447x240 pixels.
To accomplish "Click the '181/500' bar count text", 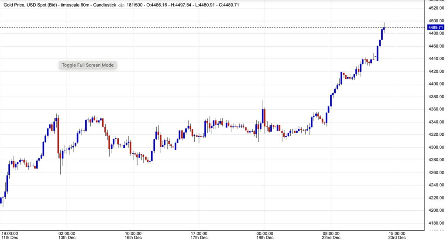I will pyautogui.click(x=134, y=5).
